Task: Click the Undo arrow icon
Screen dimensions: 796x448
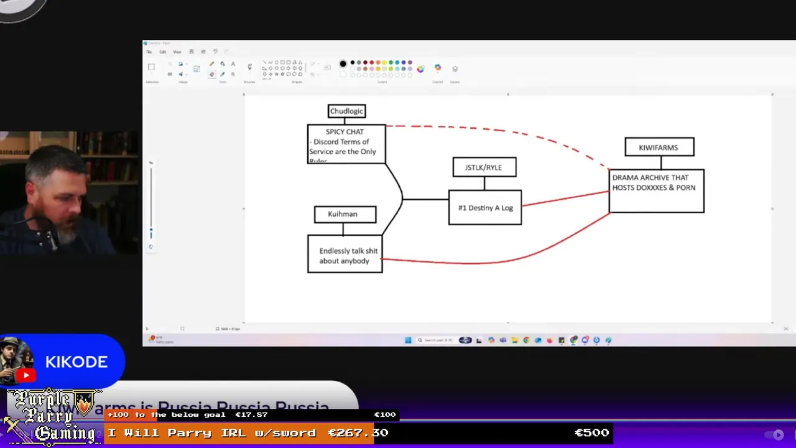Action: [x=215, y=52]
